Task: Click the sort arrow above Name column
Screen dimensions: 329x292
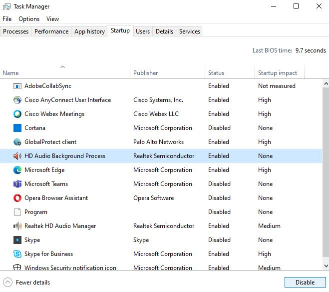Action: 62,67
